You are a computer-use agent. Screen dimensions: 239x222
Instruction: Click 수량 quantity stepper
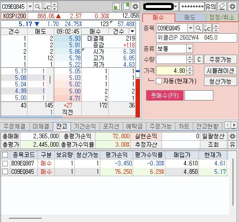[x=190, y=59]
